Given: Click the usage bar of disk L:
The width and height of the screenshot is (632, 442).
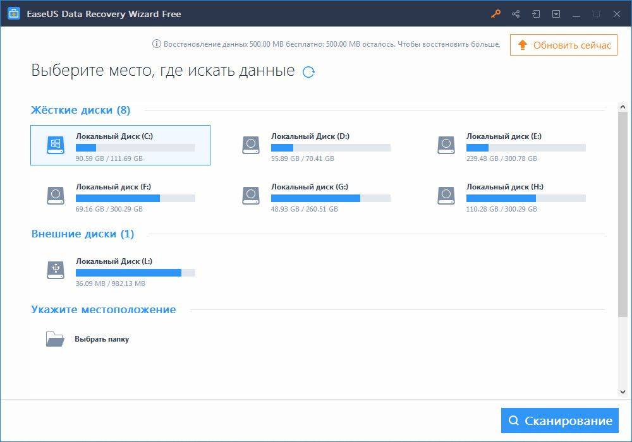Looking at the screenshot, I should tap(135, 273).
